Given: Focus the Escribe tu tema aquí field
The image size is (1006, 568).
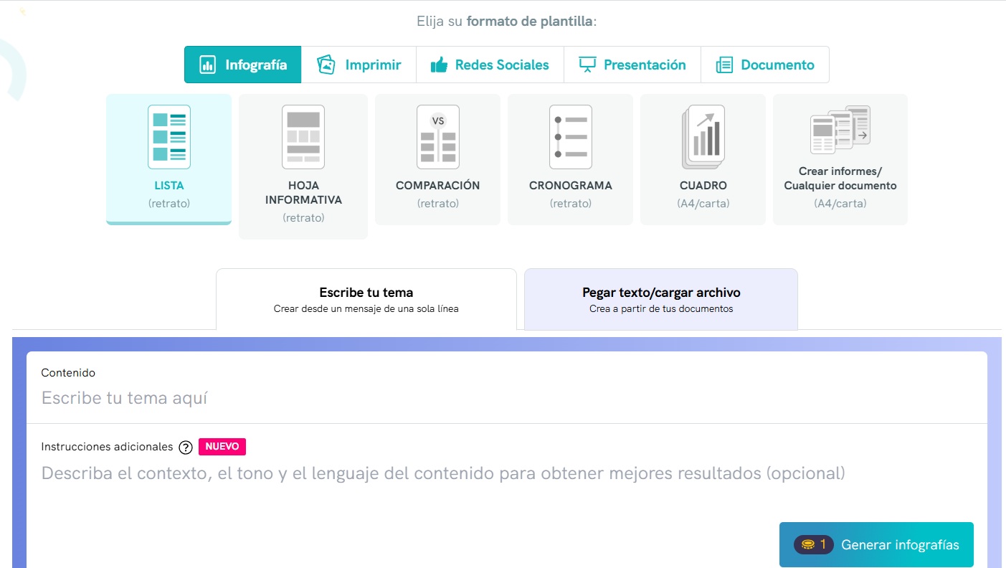Looking at the screenshot, I should tap(507, 398).
